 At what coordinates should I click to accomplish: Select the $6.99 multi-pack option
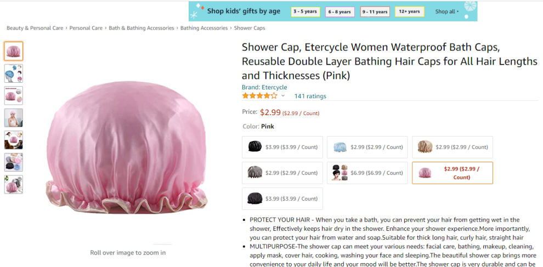tap(367, 173)
